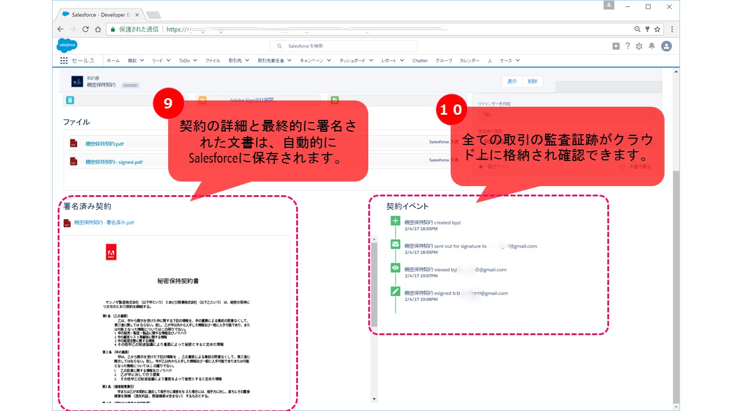Image resolution: width=732 pixels, height=411 pixels.
Task: Click the Chrome profile button in title bar
Action: pyautogui.click(x=608, y=5)
